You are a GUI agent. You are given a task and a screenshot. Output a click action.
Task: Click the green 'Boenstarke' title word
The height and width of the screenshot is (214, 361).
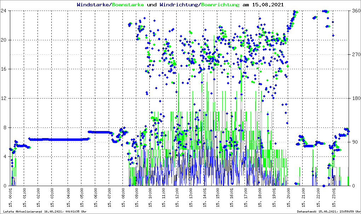click(128, 5)
